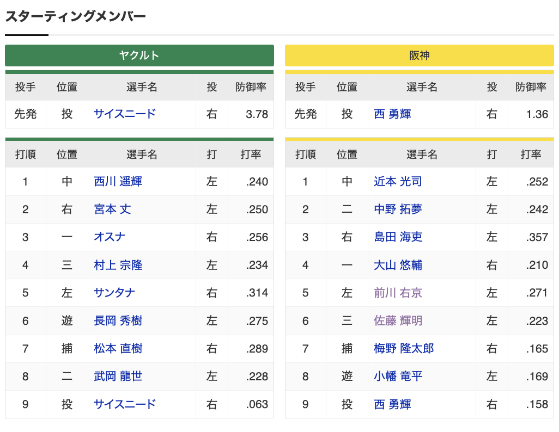Click the ヤクルト team header

click(x=139, y=55)
